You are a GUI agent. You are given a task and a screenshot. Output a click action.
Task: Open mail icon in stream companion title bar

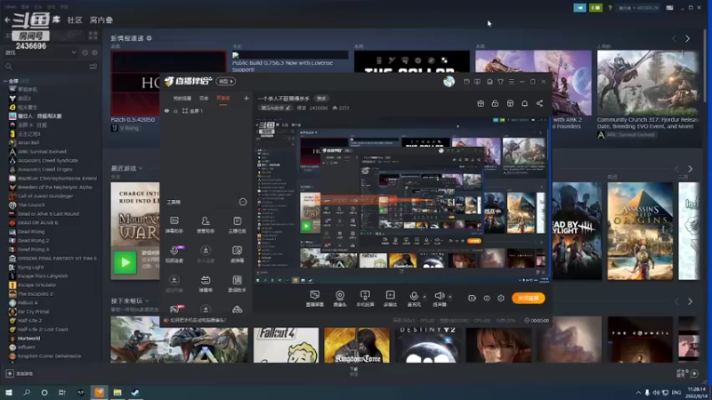click(x=466, y=82)
